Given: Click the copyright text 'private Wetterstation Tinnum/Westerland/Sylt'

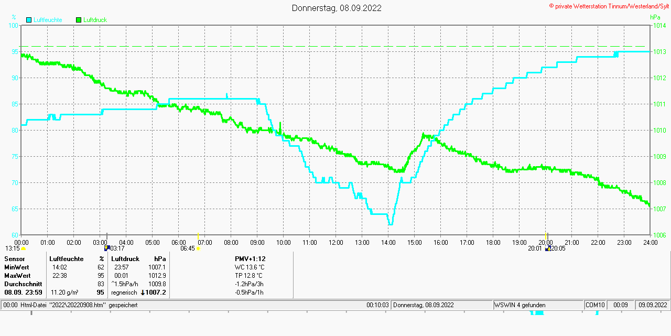Looking at the screenshot, I should pos(612,6).
